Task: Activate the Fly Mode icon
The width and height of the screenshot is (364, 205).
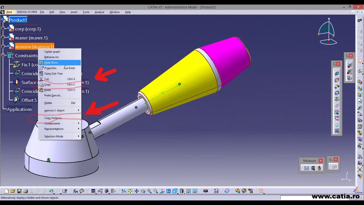Action: pyautogui.click(x=124, y=191)
